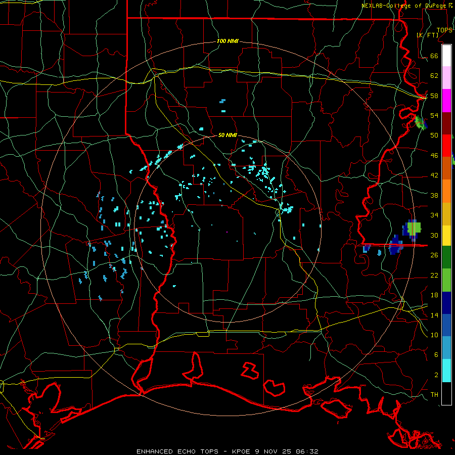Viewport: 455px width, 455px height.
Task: Click the 62 value on the legend
Action: tap(434, 76)
